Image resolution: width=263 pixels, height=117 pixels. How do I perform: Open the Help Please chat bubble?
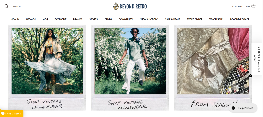(243, 108)
